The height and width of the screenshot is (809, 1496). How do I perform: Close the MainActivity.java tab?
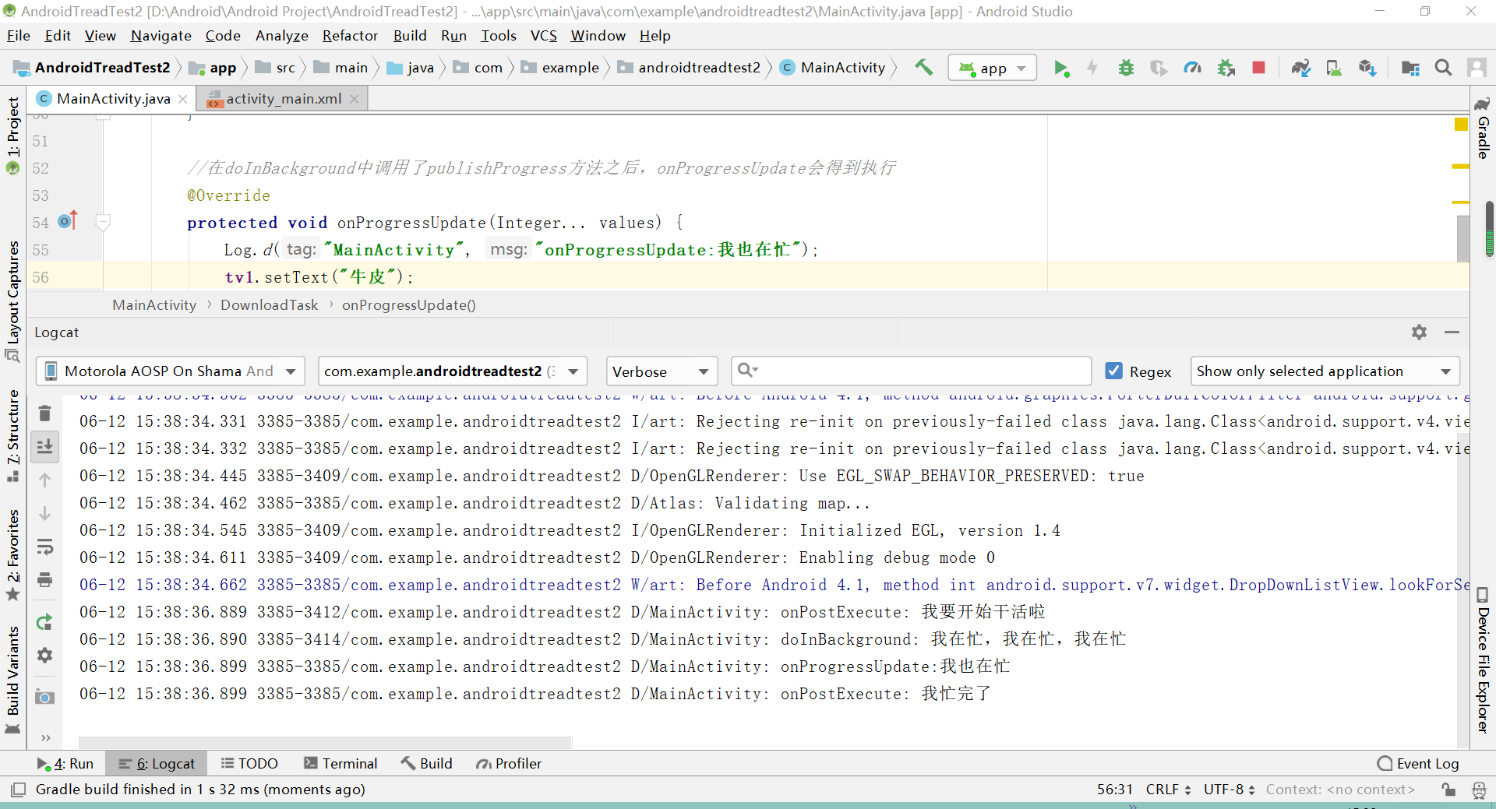click(182, 99)
